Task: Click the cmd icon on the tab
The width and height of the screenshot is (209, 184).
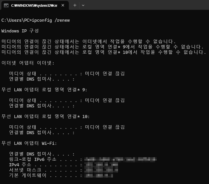Action: tap(6, 5)
